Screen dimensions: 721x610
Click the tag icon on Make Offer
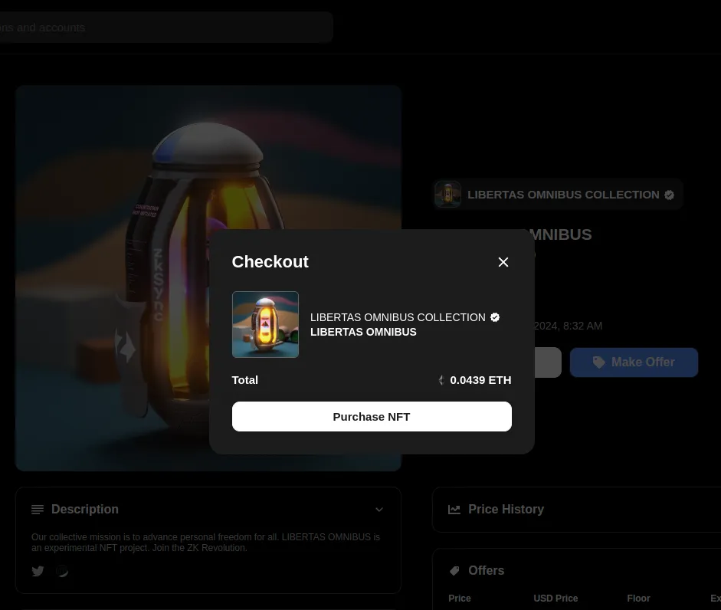coord(598,362)
